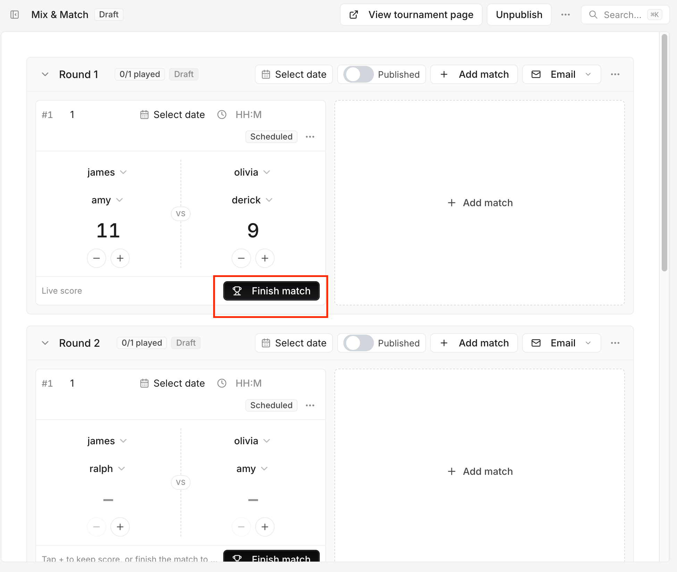Increase the score of 9
This screenshot has width=677, height=572.
265,258
